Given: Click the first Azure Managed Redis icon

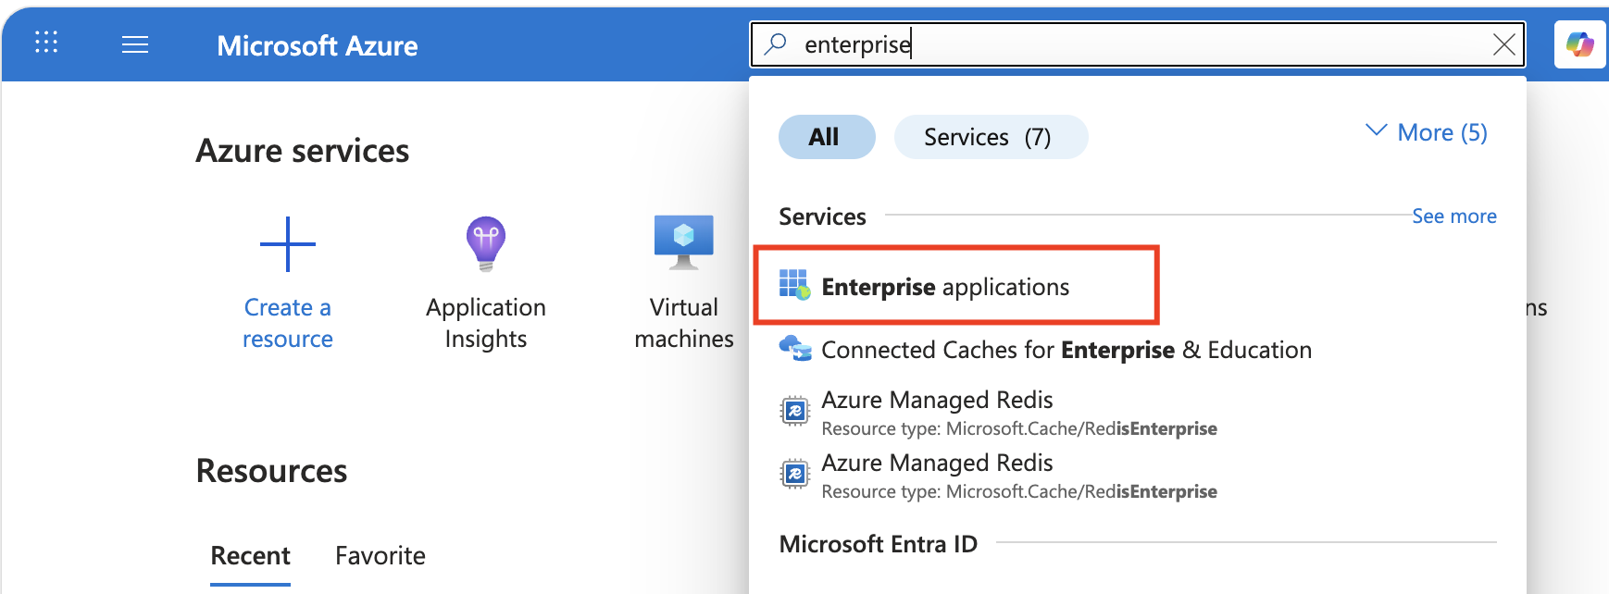Looking at the screenshot, I should point(795,410).
